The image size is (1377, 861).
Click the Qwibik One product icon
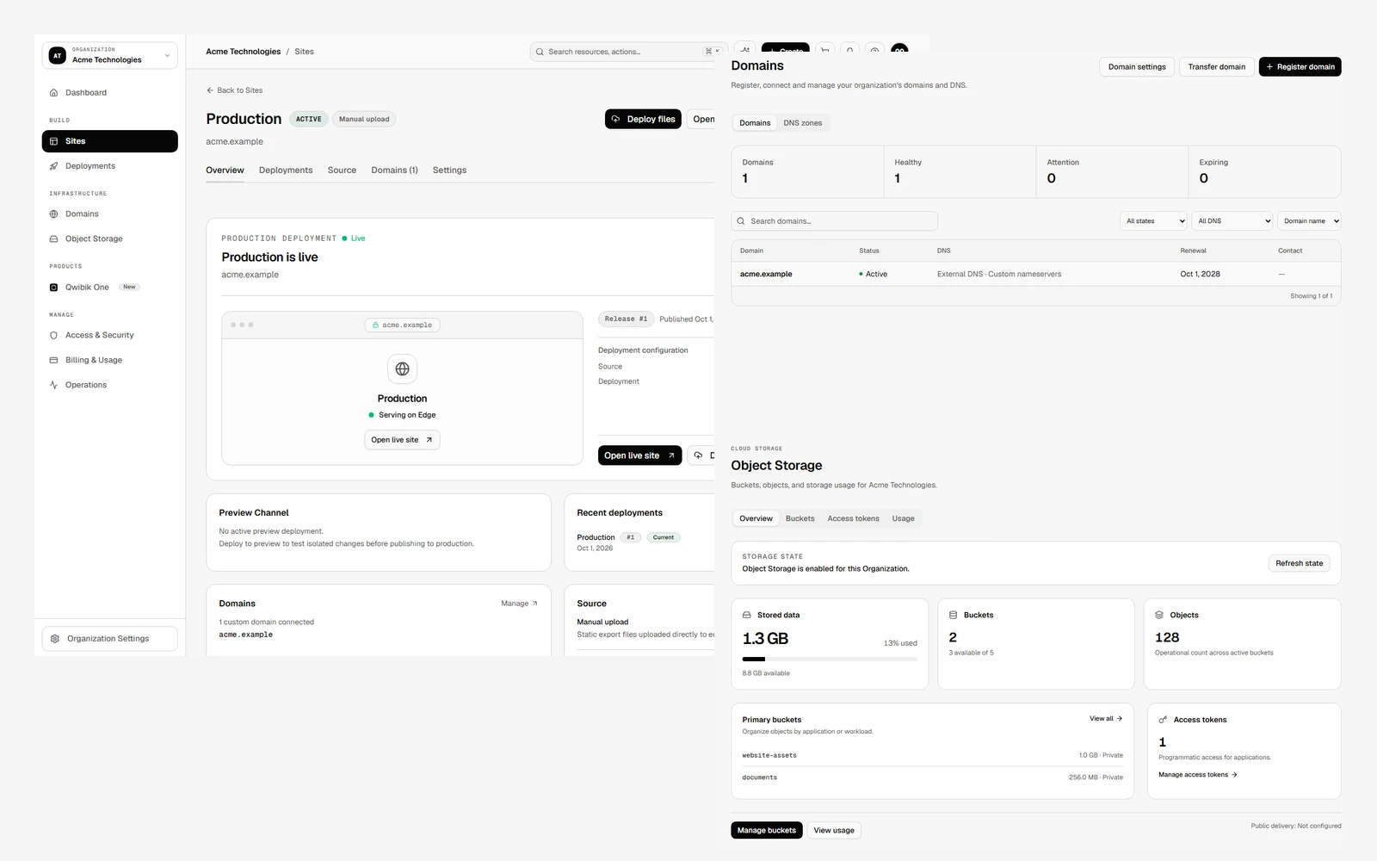tap(53, 288)
